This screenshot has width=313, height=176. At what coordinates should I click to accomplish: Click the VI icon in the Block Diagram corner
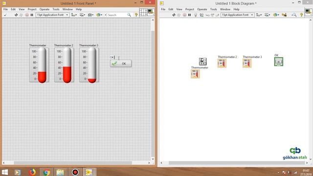308,12
